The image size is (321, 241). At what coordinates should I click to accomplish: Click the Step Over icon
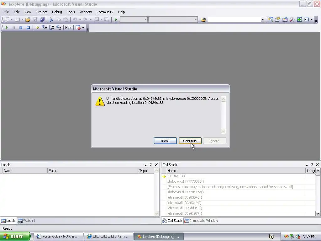click(52, 28)
